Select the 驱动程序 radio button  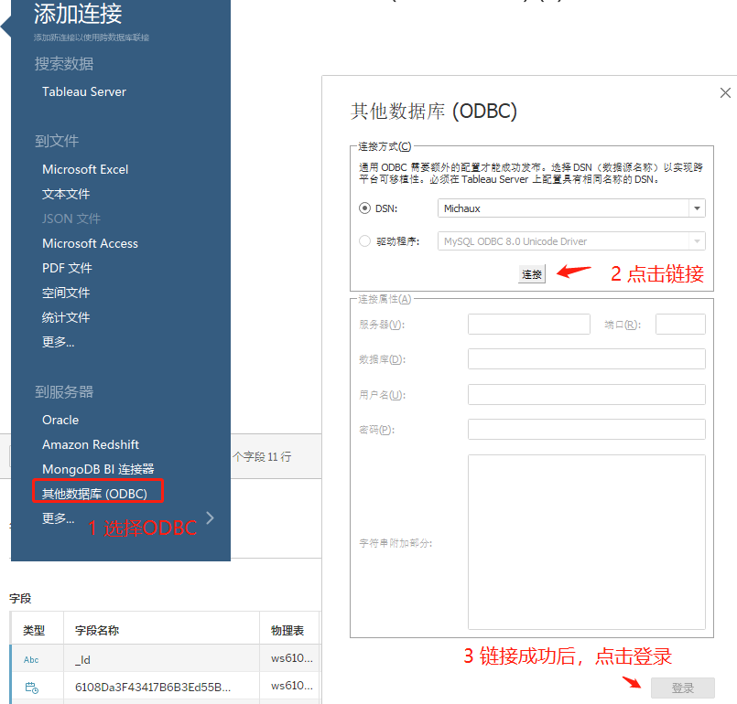[364, 241]
